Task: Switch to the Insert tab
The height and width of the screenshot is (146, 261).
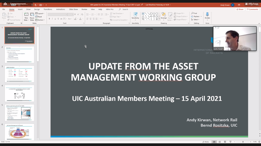Action: point(20,9)
